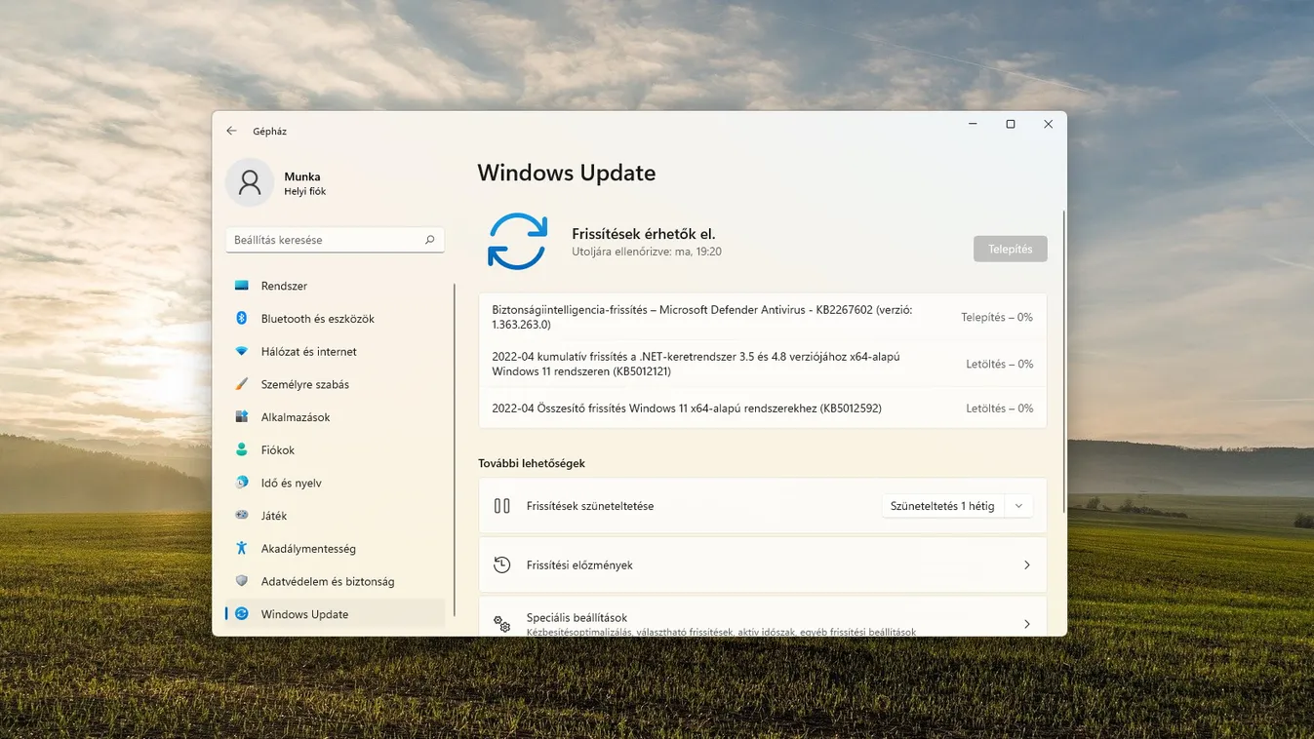This screenshot has height=739, width=1314.
Task: Click the Utoljára ellenőrizve: ma, 19:20 text
Action: pos(646,252)
